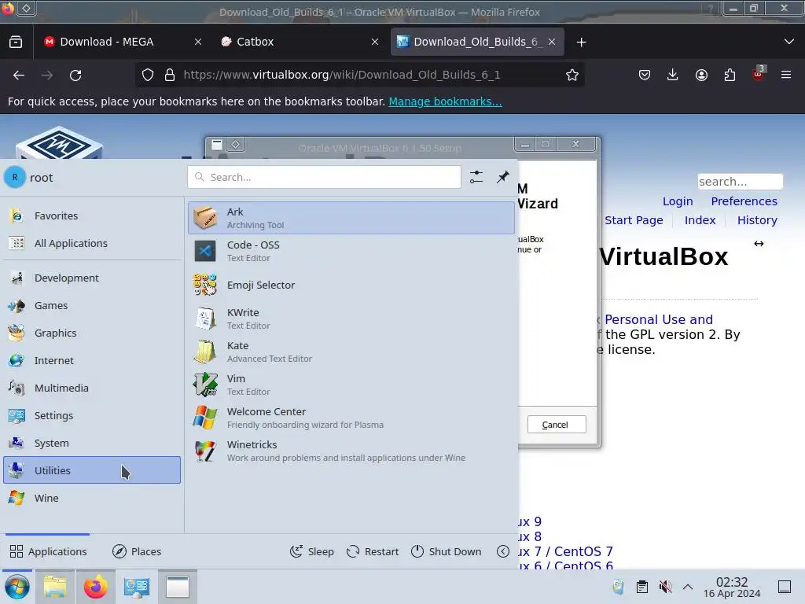Image resolution: width=805 pixels, height=604 pixels.
Task: Switch to the Places tab in launcher
Action: [x=137, y=551]
